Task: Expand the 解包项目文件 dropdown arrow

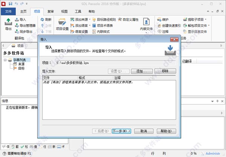Action: pos(209,25)
